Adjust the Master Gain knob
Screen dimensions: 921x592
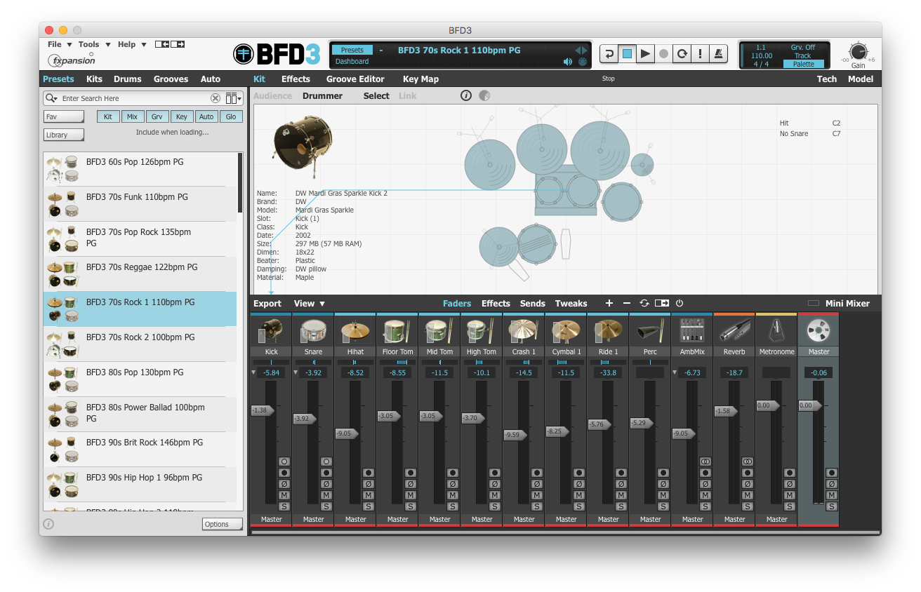point(858,52)
